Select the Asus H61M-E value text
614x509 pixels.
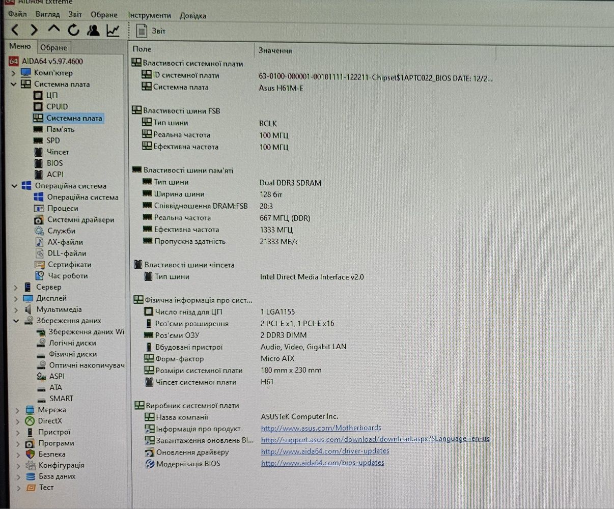pyautogui.click(x=281, y=88)
